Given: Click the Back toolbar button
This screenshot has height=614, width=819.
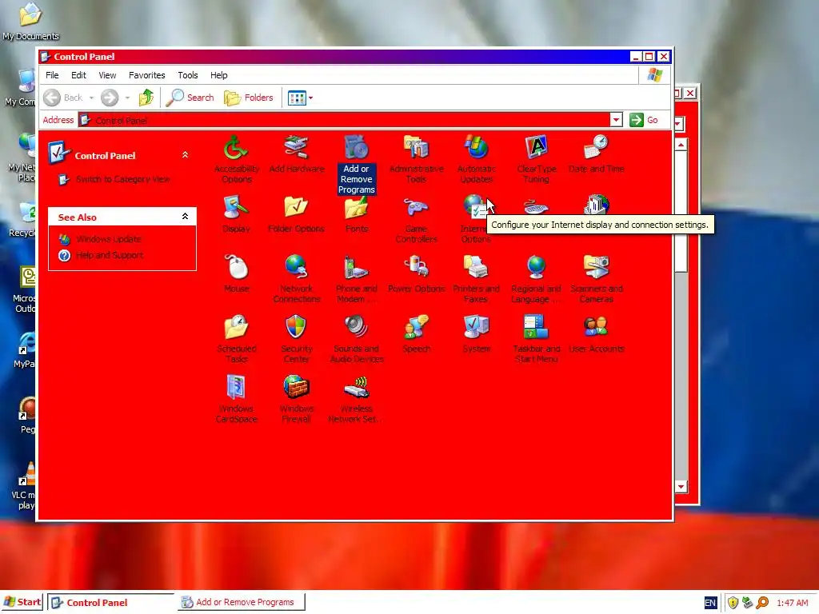Looking at the screenshot, I should click(x=63, y=98).
